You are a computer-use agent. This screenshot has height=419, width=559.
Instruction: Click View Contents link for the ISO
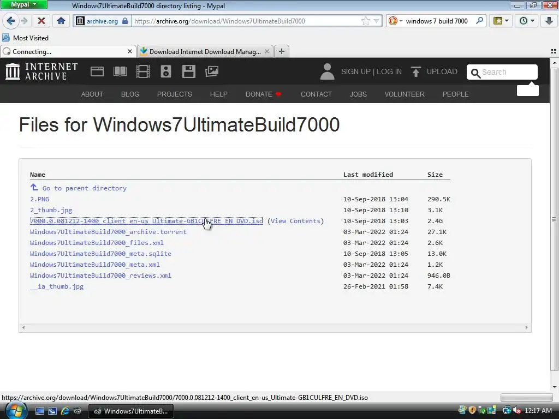(295, 221)
